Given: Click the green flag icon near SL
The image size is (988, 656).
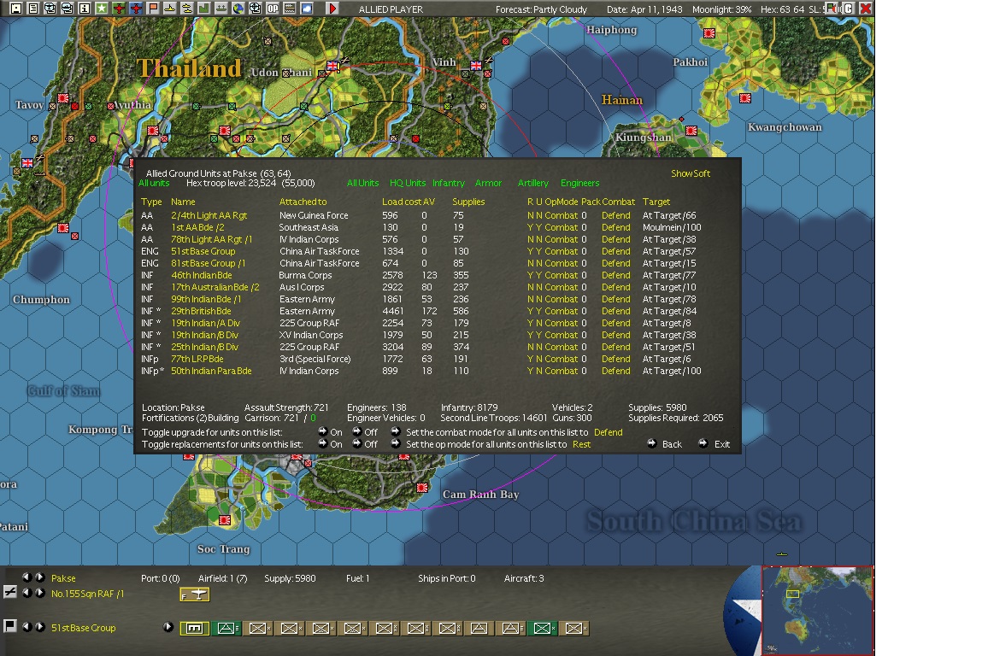Looking at the screenshot, I should [x=833, y=9].
